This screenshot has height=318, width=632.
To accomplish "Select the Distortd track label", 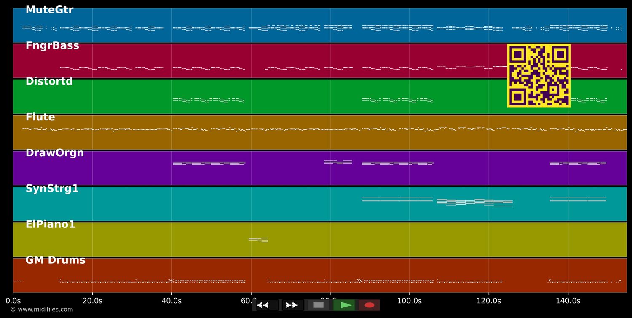I will (49, 82).
